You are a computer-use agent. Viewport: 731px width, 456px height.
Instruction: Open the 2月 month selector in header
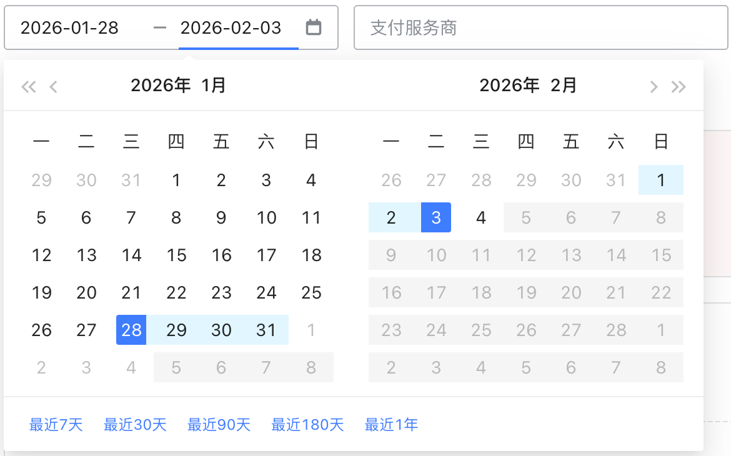[x=564, y=86]
